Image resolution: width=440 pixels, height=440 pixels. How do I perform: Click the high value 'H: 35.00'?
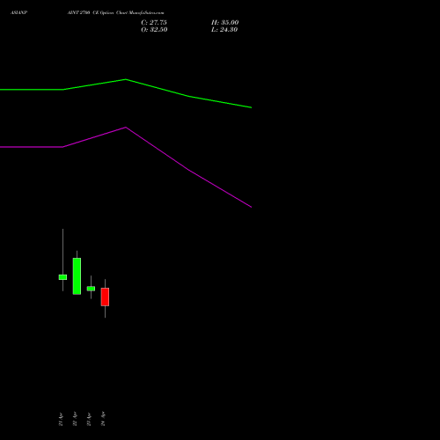[225, 23]
